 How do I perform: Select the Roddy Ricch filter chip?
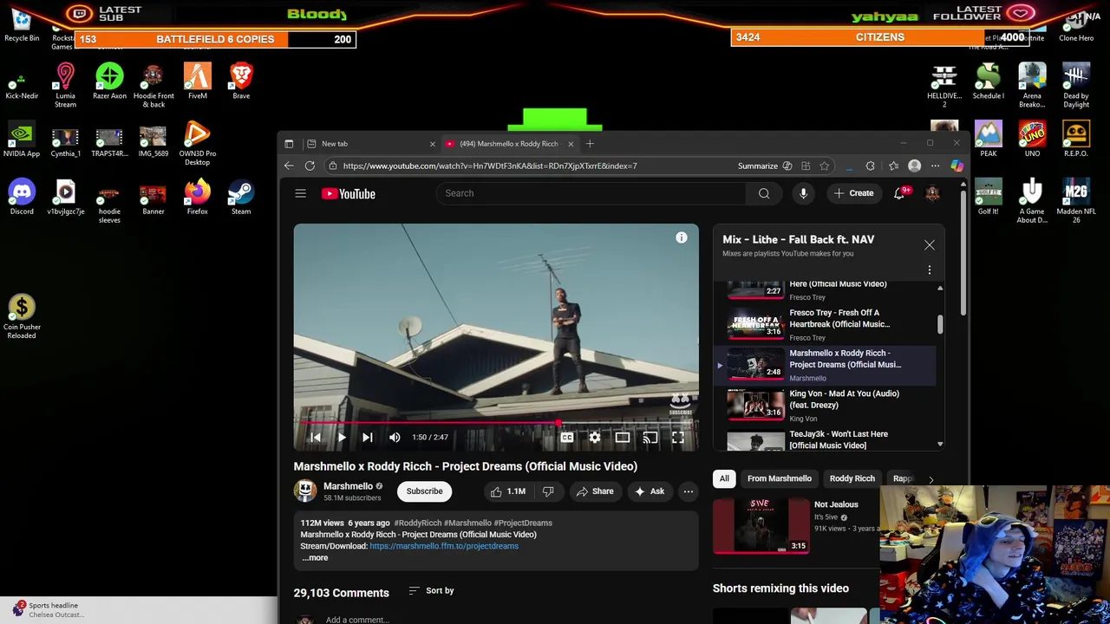coord(852,478)
